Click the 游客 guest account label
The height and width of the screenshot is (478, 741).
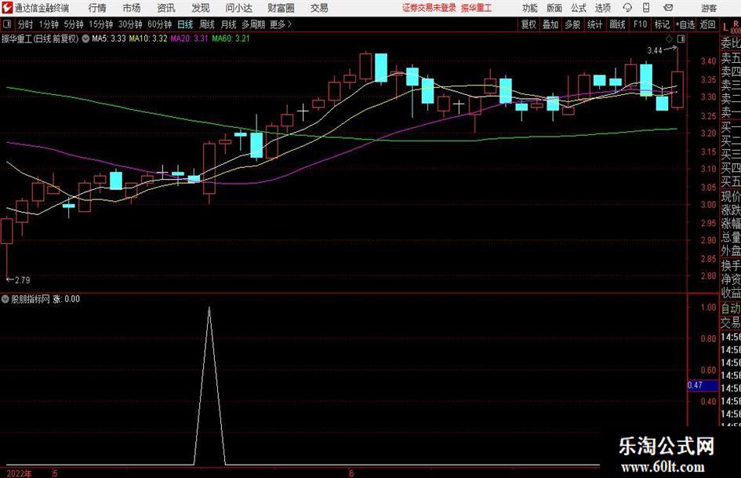(x=709, y=8)
